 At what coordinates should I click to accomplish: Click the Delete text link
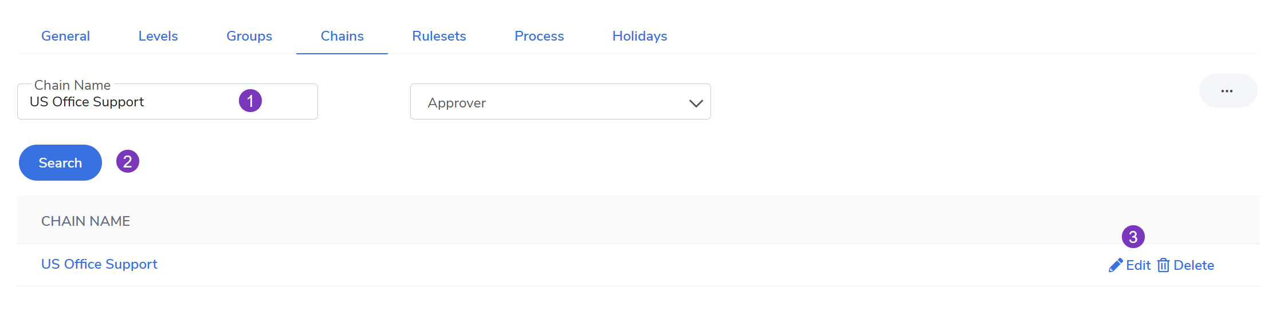[1194, 265]
